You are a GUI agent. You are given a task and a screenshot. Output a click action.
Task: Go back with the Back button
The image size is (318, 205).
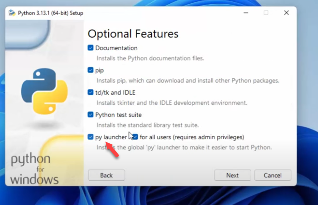106,175
